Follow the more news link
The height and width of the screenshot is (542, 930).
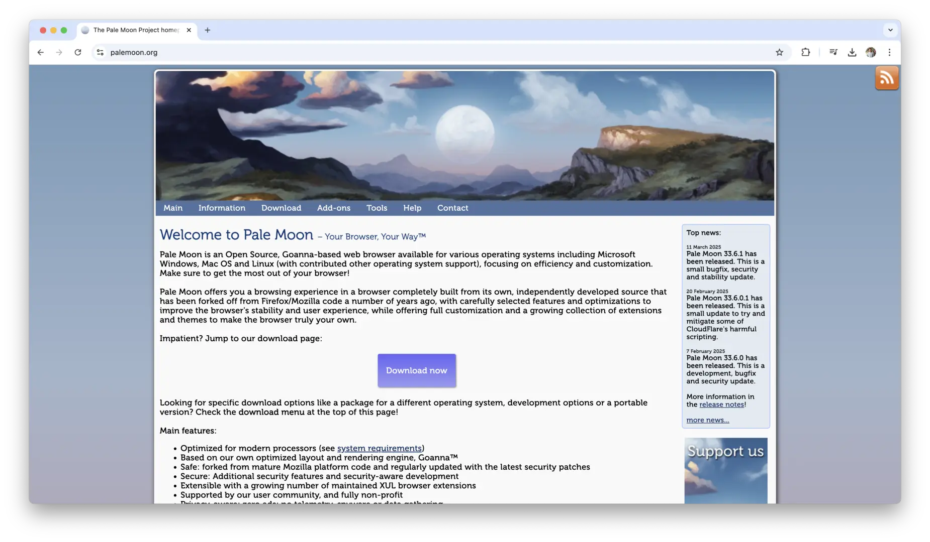click(x=707, y=420)
